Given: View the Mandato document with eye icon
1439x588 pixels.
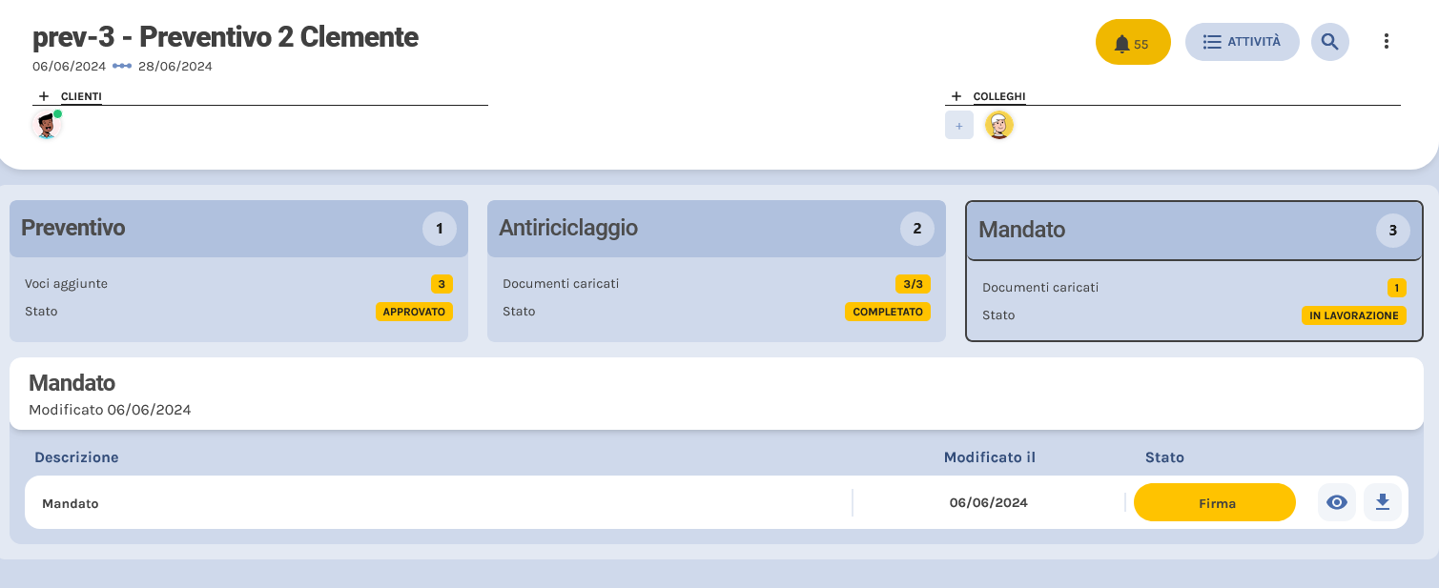Looking at the screenshot, I should 1336,502.
